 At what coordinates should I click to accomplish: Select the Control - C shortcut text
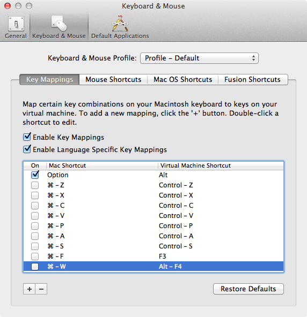(x=176, y=206)
